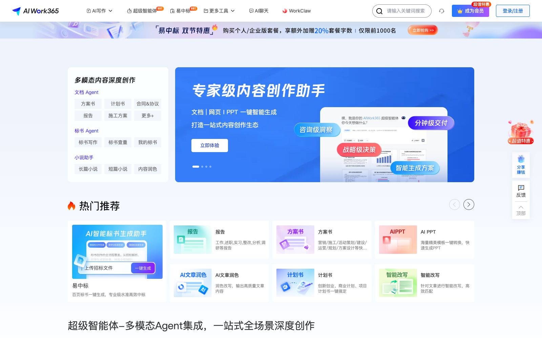Select the first carousel indicator dot
542x338 pixels.
[x=196, y=167]
